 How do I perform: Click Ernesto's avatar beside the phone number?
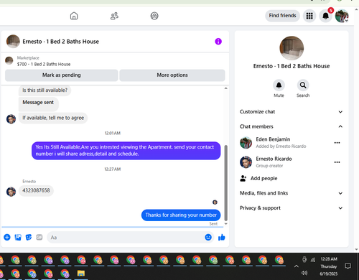pos(11,192)
